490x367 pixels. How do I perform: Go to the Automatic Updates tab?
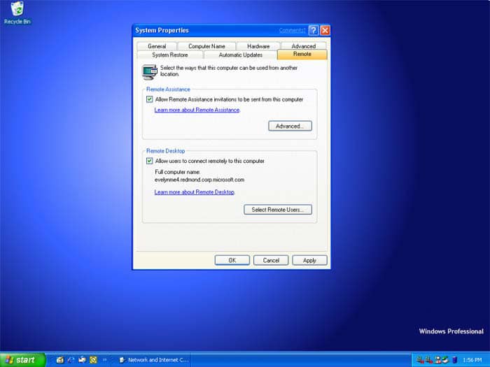[240, 55]
